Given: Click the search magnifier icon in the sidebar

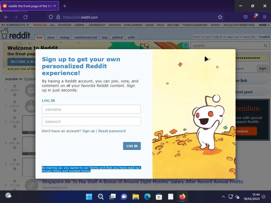Looking at the screenshot, I should click(x=265, y=45).
